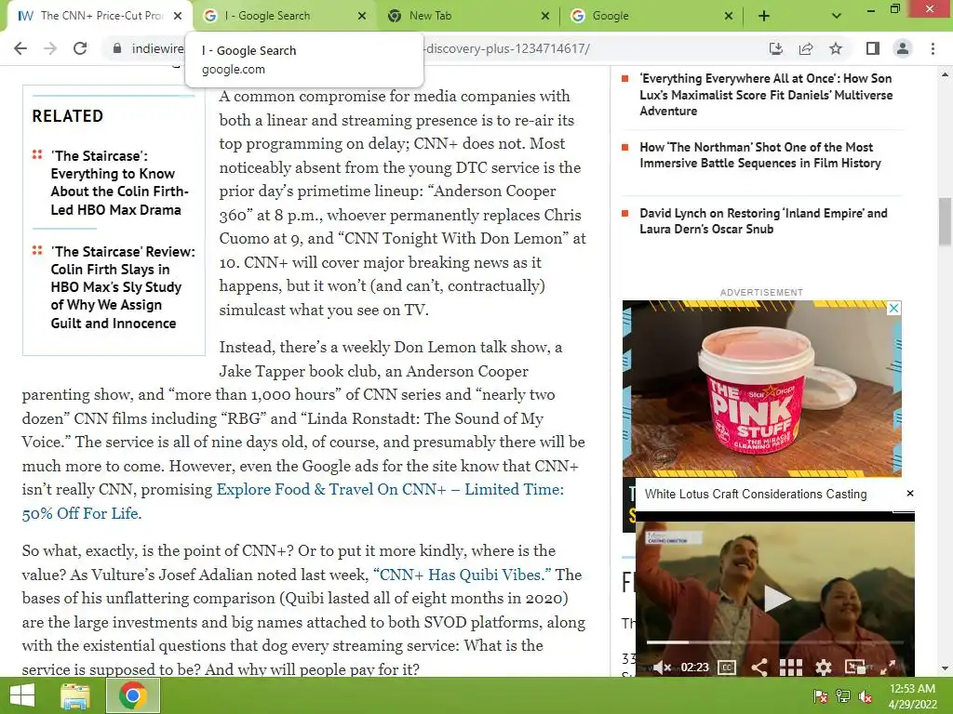Open the Windows Start menu
953x714 pixels.
point(22,695)
